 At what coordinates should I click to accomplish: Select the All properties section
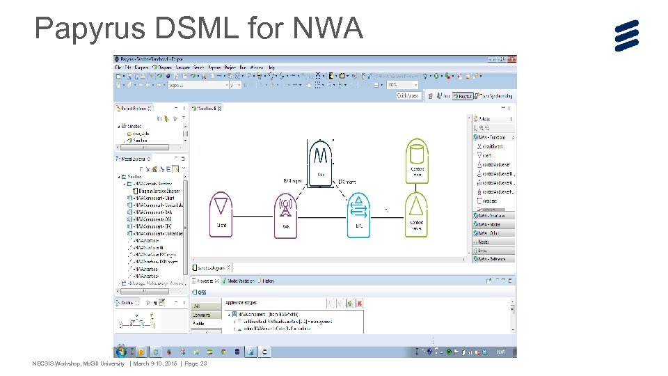pos(206,306)
